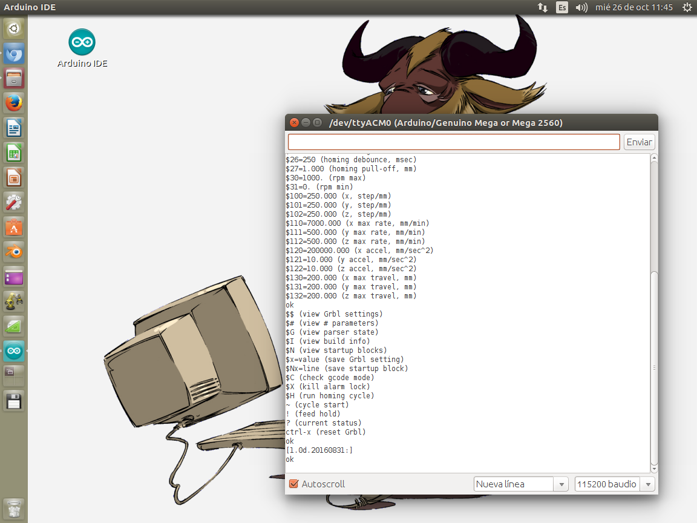Open the network connections indicator
697x523 pixels.
[543, 7]
